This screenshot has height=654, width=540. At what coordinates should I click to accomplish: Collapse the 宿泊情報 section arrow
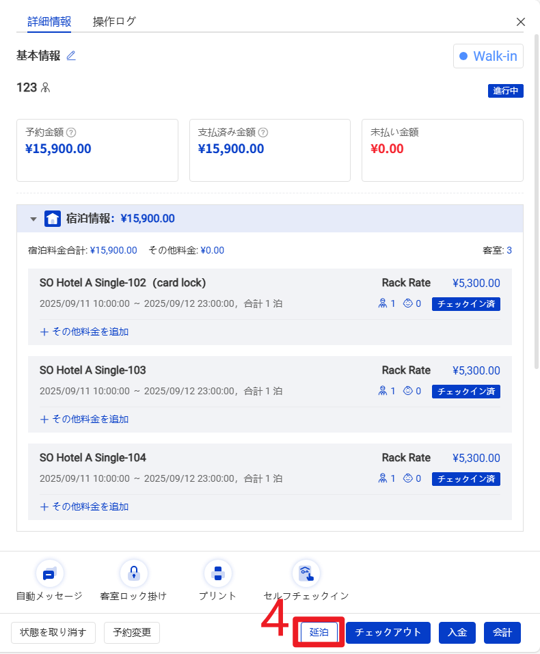tap(33, 219)
